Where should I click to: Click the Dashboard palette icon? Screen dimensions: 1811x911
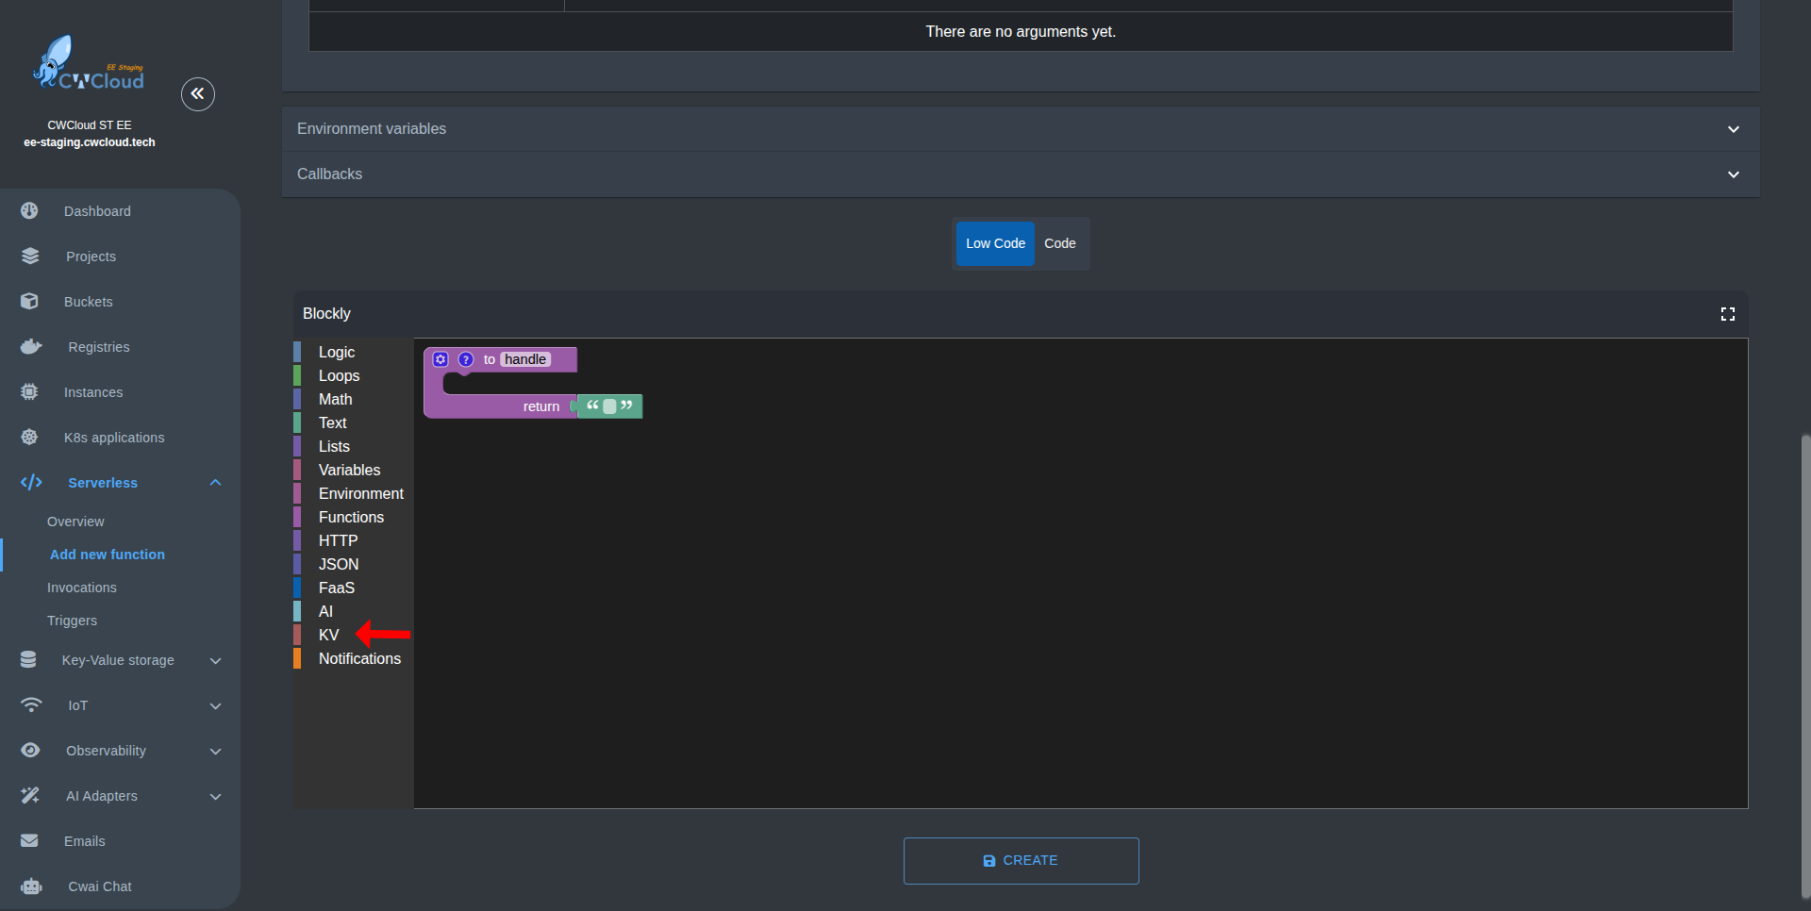coord(30,210)
